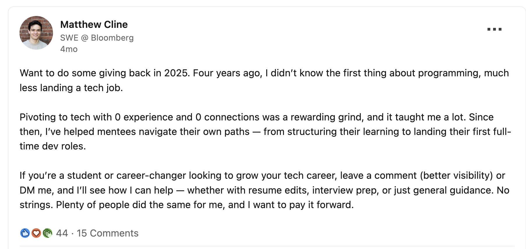
Task: Click the author name Matthew Cline
Action: tap(94, 25)
